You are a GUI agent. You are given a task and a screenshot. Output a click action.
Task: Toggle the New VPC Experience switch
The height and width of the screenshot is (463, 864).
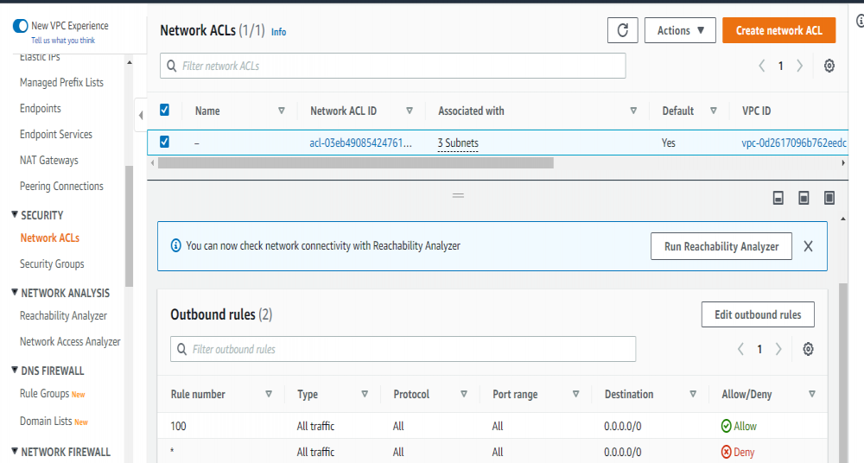[x=21, y=25]
